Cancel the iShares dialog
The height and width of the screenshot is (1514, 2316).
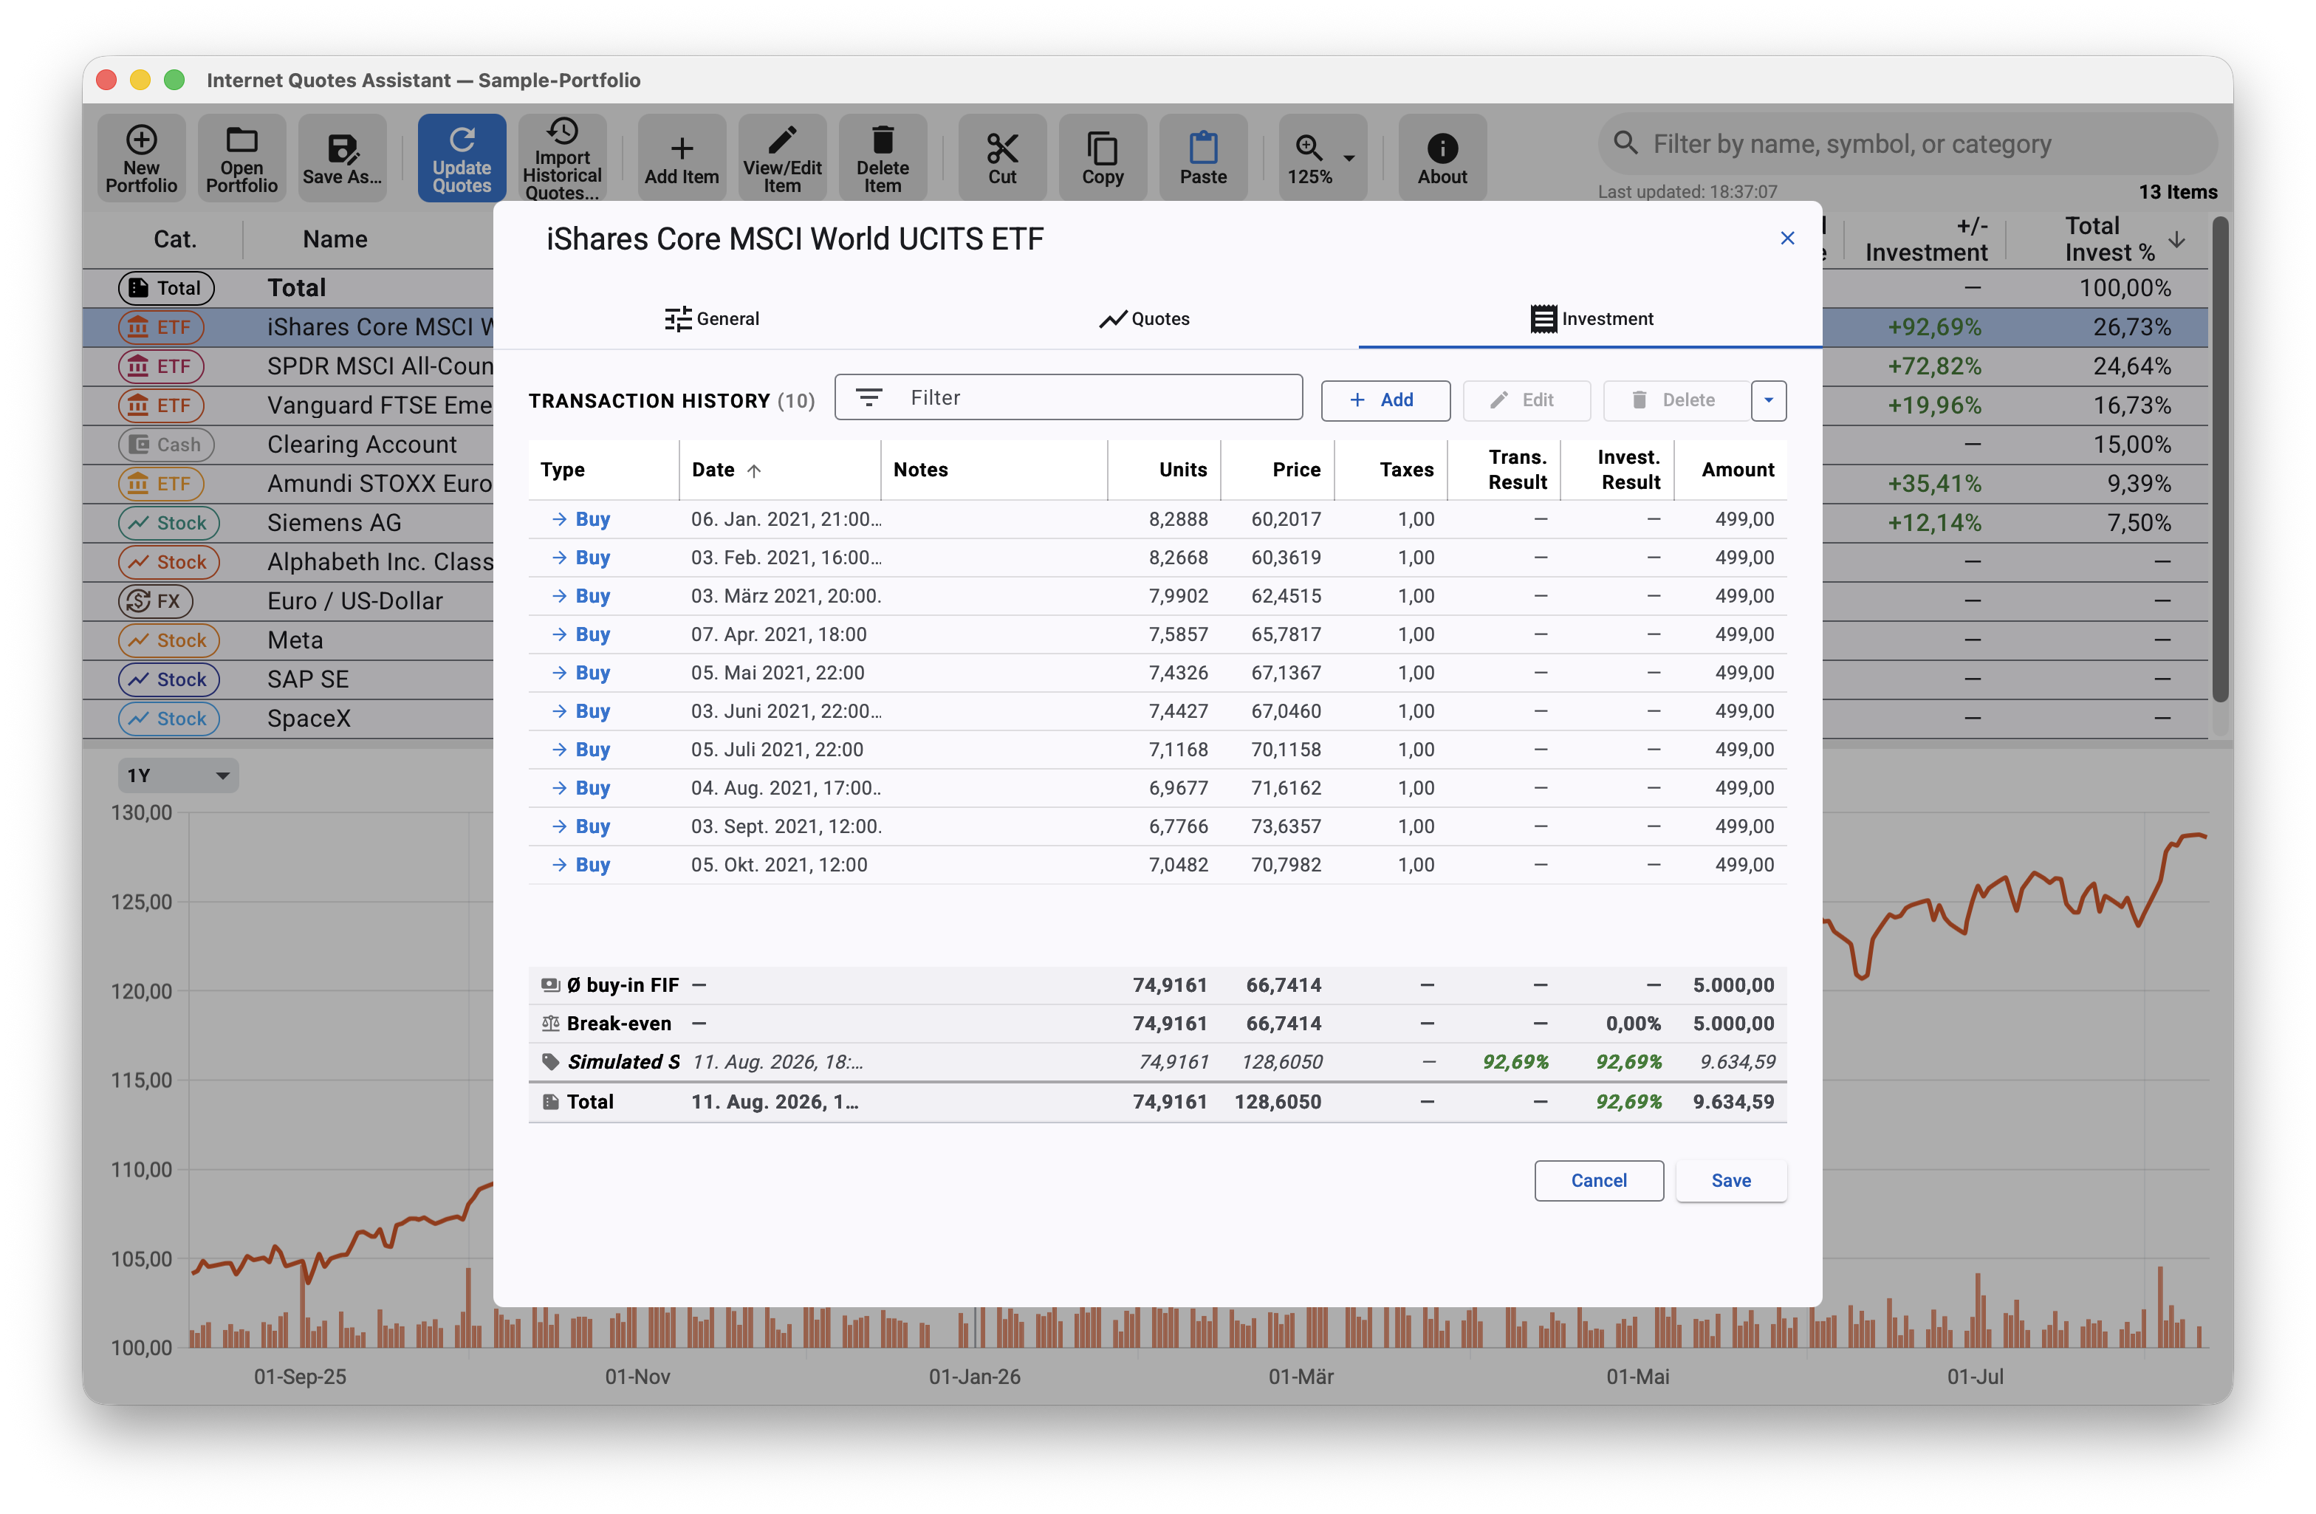[x=1598, y=1180]
